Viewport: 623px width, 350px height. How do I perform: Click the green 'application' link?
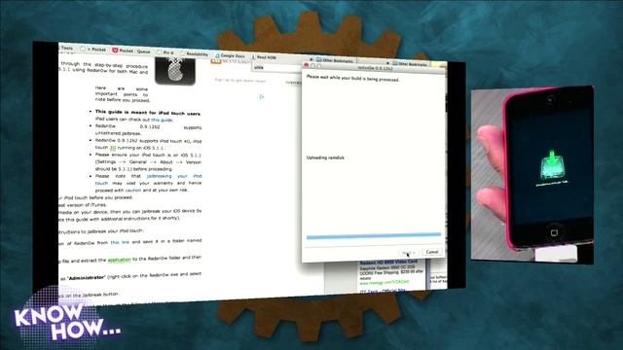(119, 260)
